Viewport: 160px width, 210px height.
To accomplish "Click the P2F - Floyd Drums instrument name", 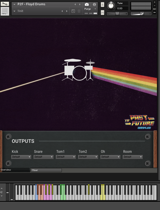I will pyautogui.click(x=32, y=4).
